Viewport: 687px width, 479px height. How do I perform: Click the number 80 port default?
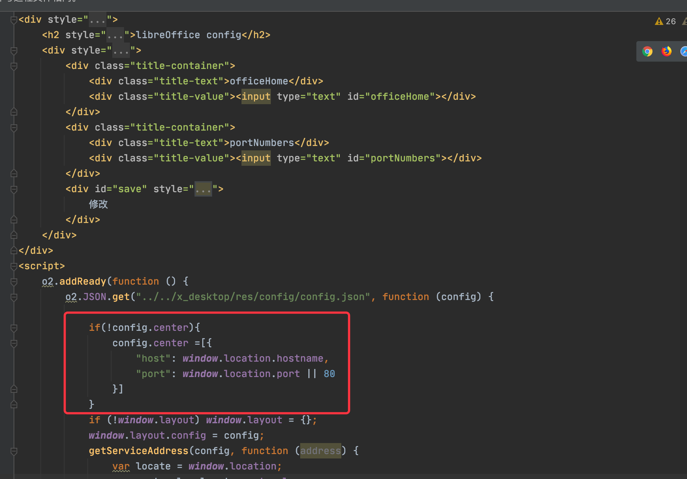(330, 374)
